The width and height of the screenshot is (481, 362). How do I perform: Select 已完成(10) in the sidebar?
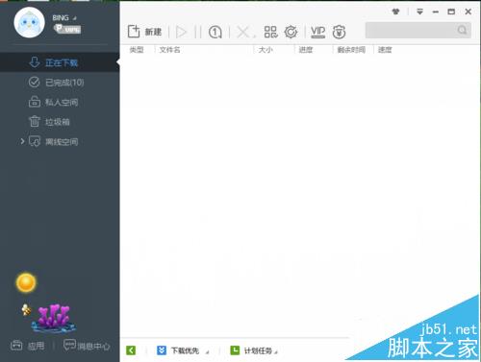(x=60, y=83)
